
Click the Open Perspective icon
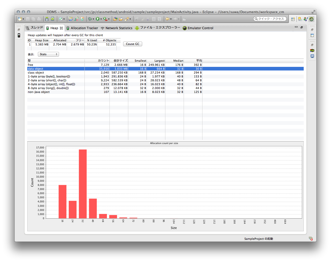click(293, 19)
